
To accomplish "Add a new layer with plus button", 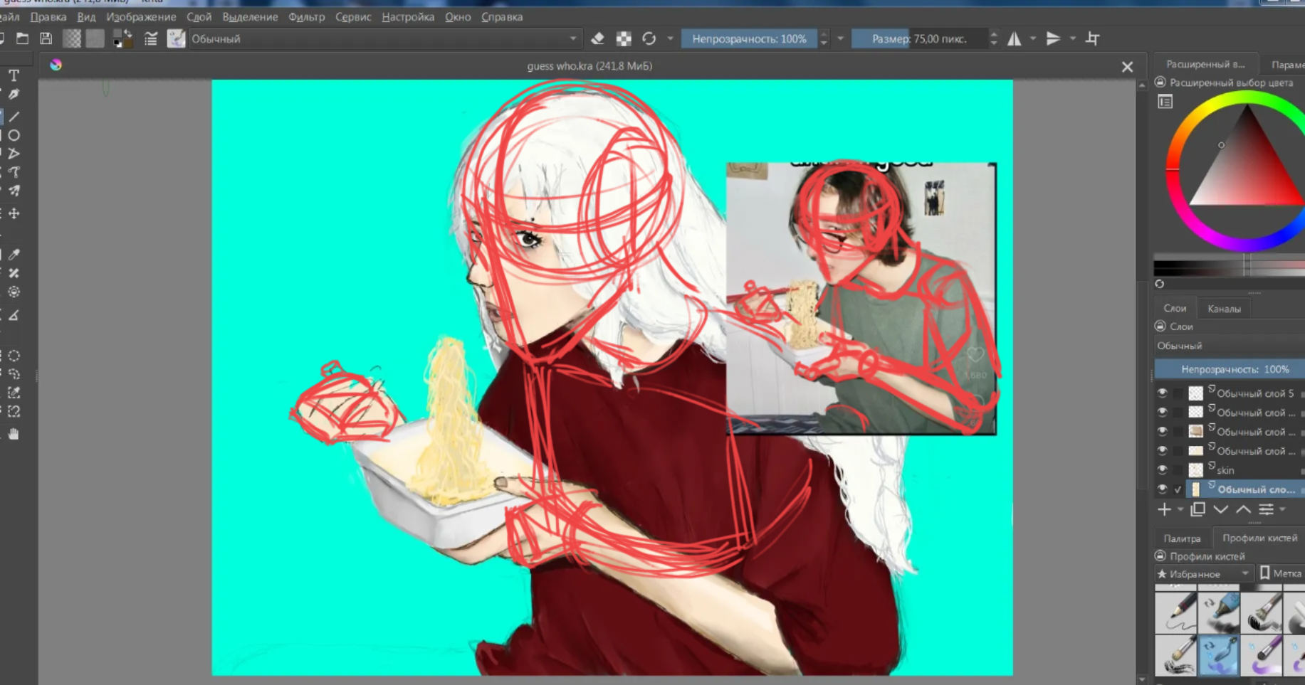I will click(1164, 509).
